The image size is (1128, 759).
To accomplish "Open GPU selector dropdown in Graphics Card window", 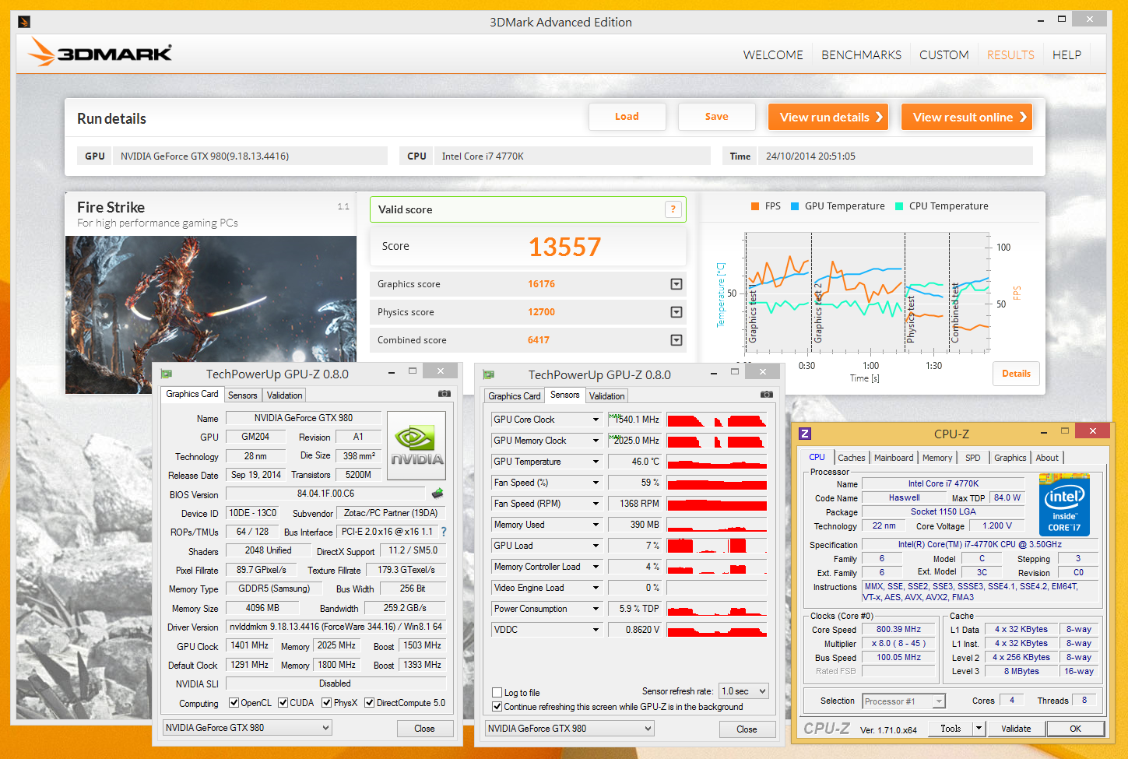I will pyautogui.click(x=247, y=728).
